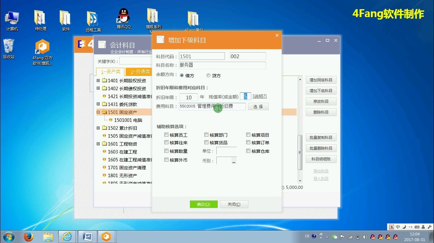This screenshot has height=243, width=434.
Task: Check the 核算外币 option
Action: pyautogui.click(x=167, y=160)
